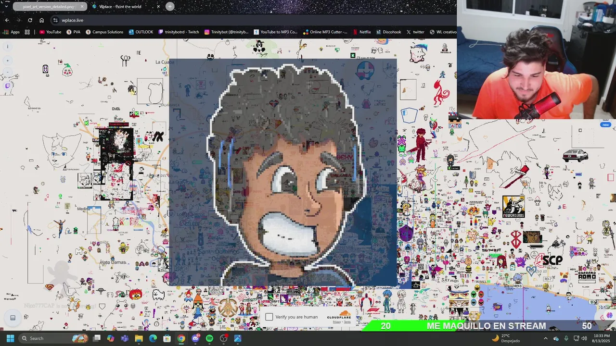
Task: Close the Wplace - Paint the world tab
Action: pos(158,7)
